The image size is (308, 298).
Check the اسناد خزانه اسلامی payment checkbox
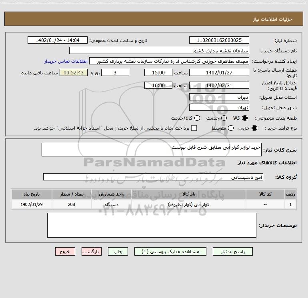pos(194,128)
